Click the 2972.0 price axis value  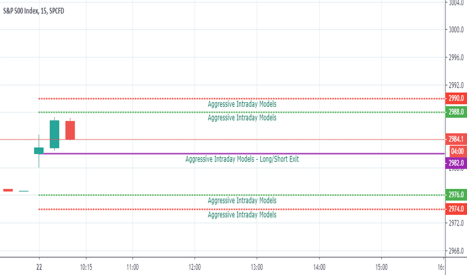[456, 223]
